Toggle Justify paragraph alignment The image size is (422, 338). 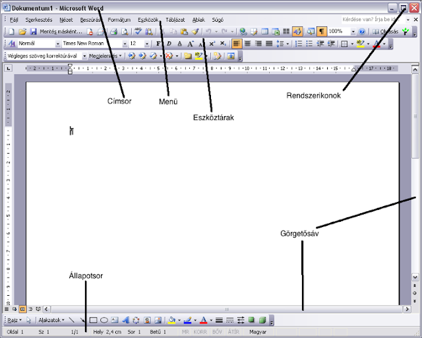(x=269, y=44)
